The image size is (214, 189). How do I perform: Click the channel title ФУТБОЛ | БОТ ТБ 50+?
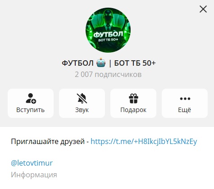pos(109,63)
